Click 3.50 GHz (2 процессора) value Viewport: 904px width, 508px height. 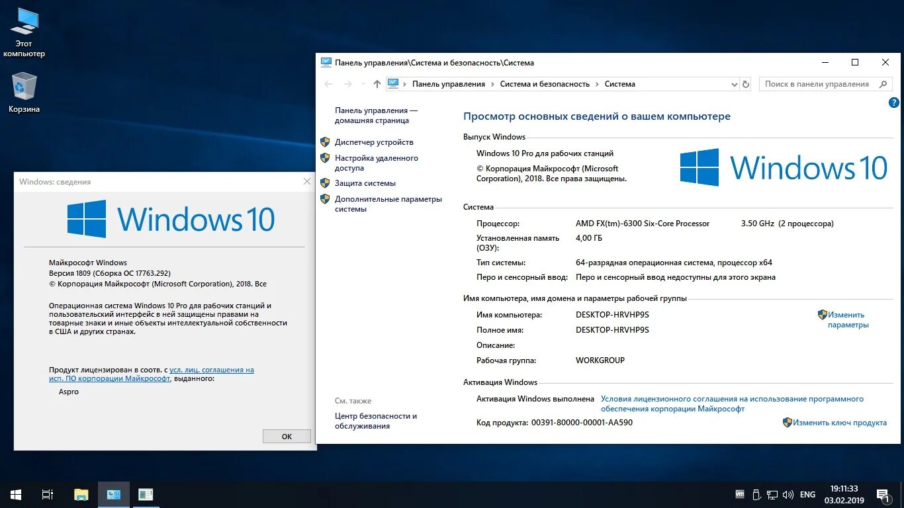787,224
